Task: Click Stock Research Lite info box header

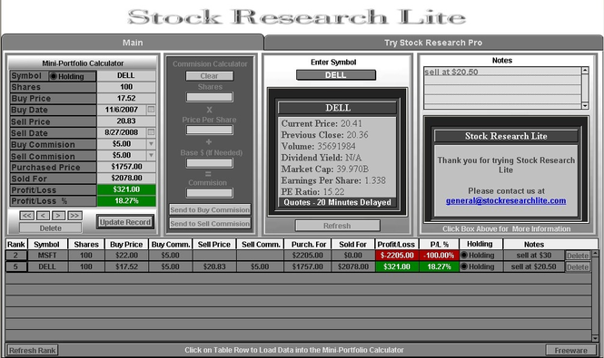Action: 506,136
